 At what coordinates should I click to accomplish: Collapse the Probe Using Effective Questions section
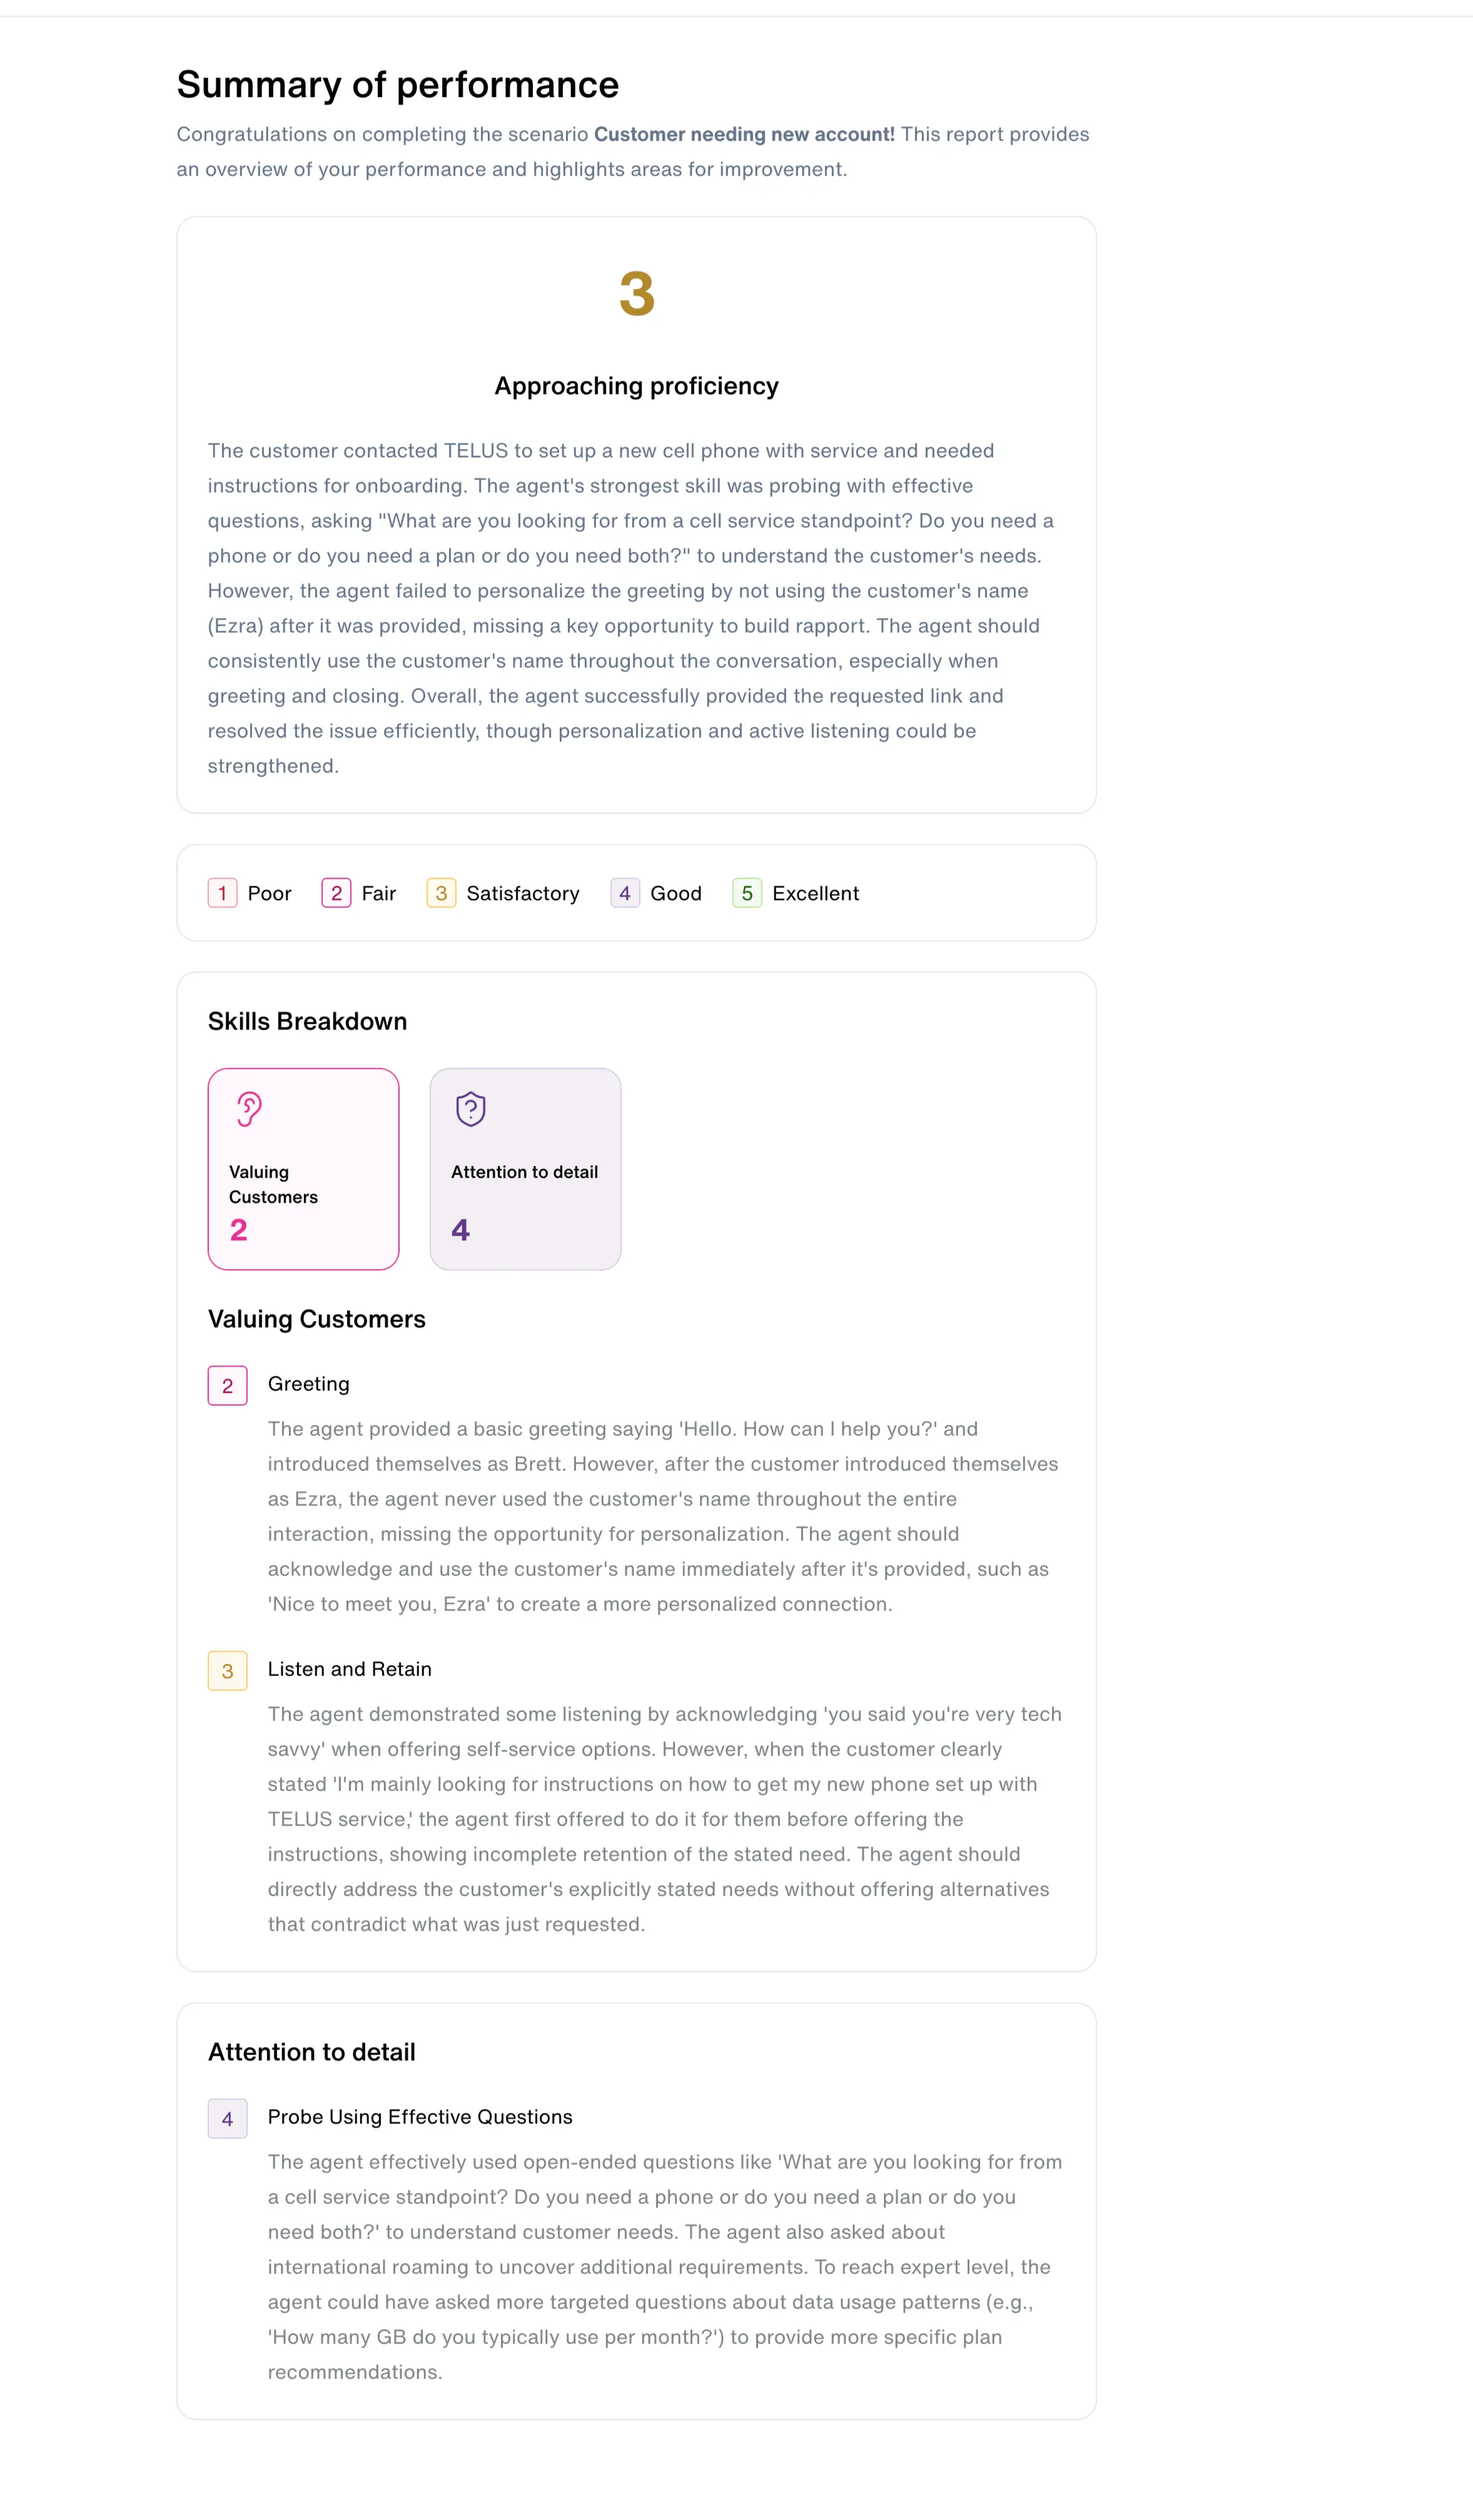click(x=419, y=2117)
